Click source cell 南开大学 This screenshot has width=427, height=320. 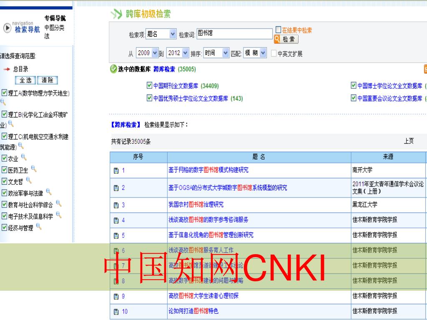tap(362, 170)
